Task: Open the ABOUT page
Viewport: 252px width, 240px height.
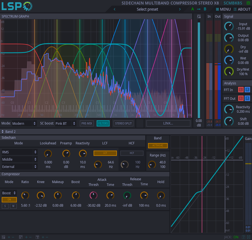Action: pyautogui.click(x=242, y=9)
